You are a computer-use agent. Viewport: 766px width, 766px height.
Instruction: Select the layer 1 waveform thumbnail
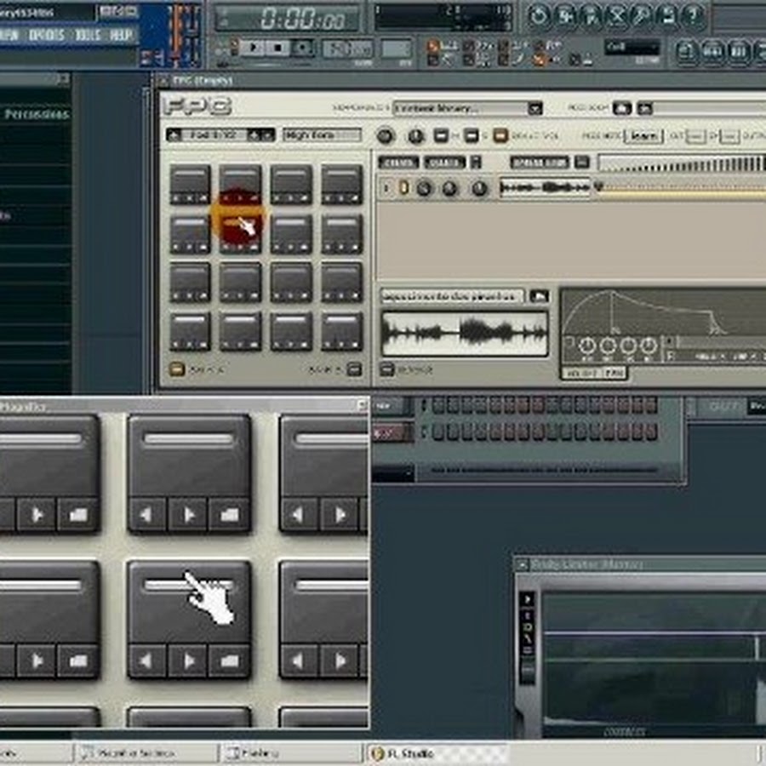pyautogui.click(x=546, y=187)
